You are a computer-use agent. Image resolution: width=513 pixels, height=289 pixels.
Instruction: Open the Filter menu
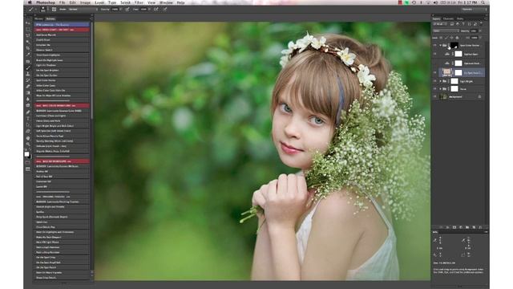(139, 2)
